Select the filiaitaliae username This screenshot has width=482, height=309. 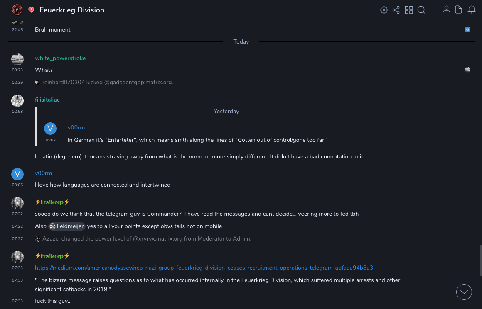47,100
